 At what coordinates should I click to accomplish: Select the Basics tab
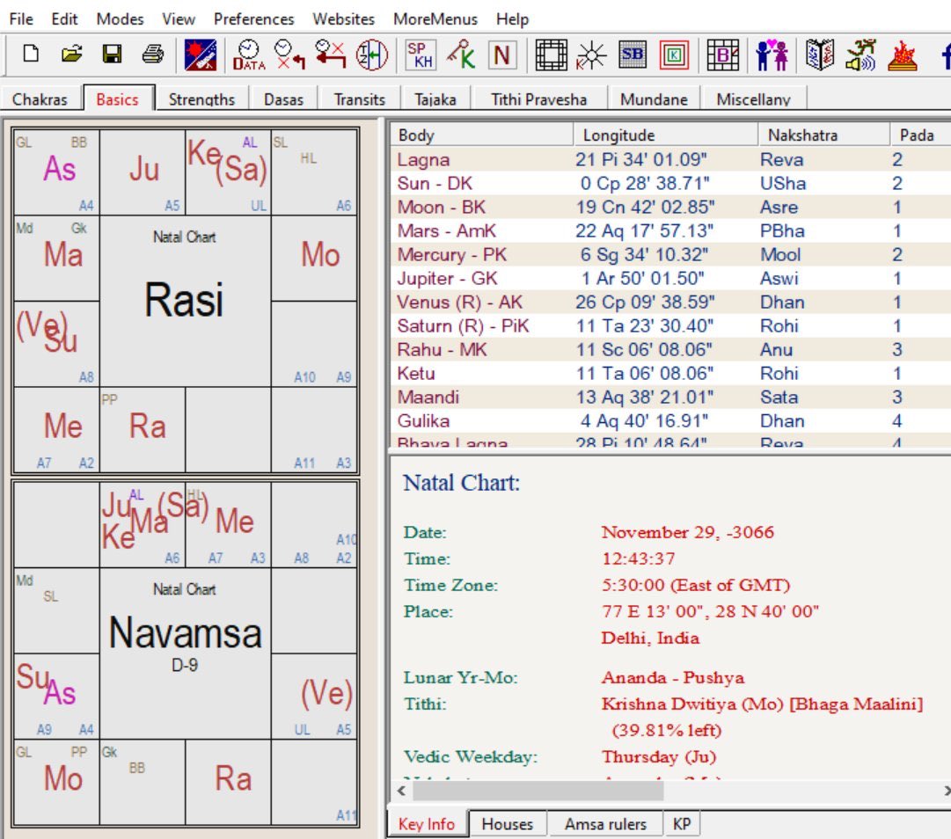tap(118, 98)
